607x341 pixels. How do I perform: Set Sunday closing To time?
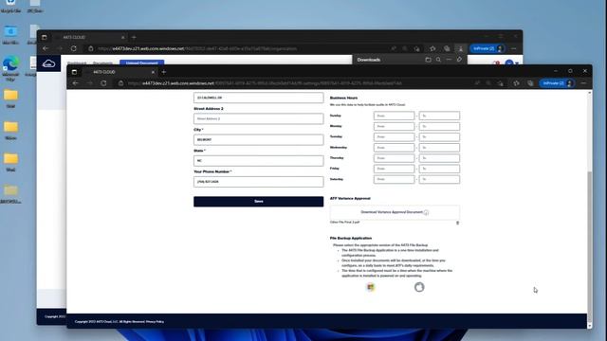click(439, 116)
